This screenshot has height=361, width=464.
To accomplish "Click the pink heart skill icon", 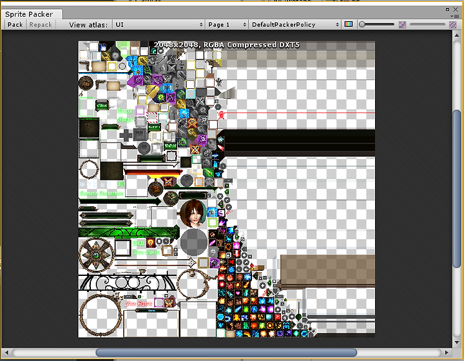I will [x=238, y=293].
